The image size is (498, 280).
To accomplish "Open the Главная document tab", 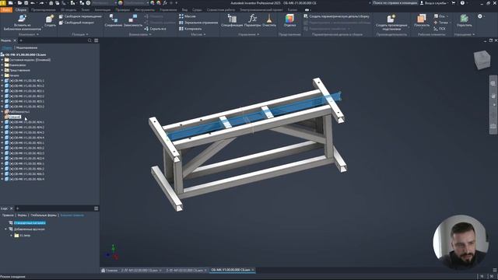I will pos(109,271).
